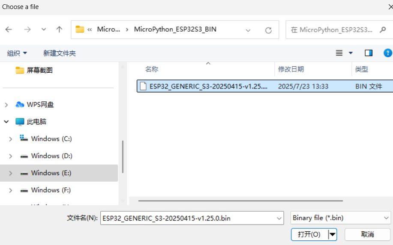The width and height of the screenshot is (393, 245).
Task: Open the 打开 button's split arrow menu
Action: [332, 234]
